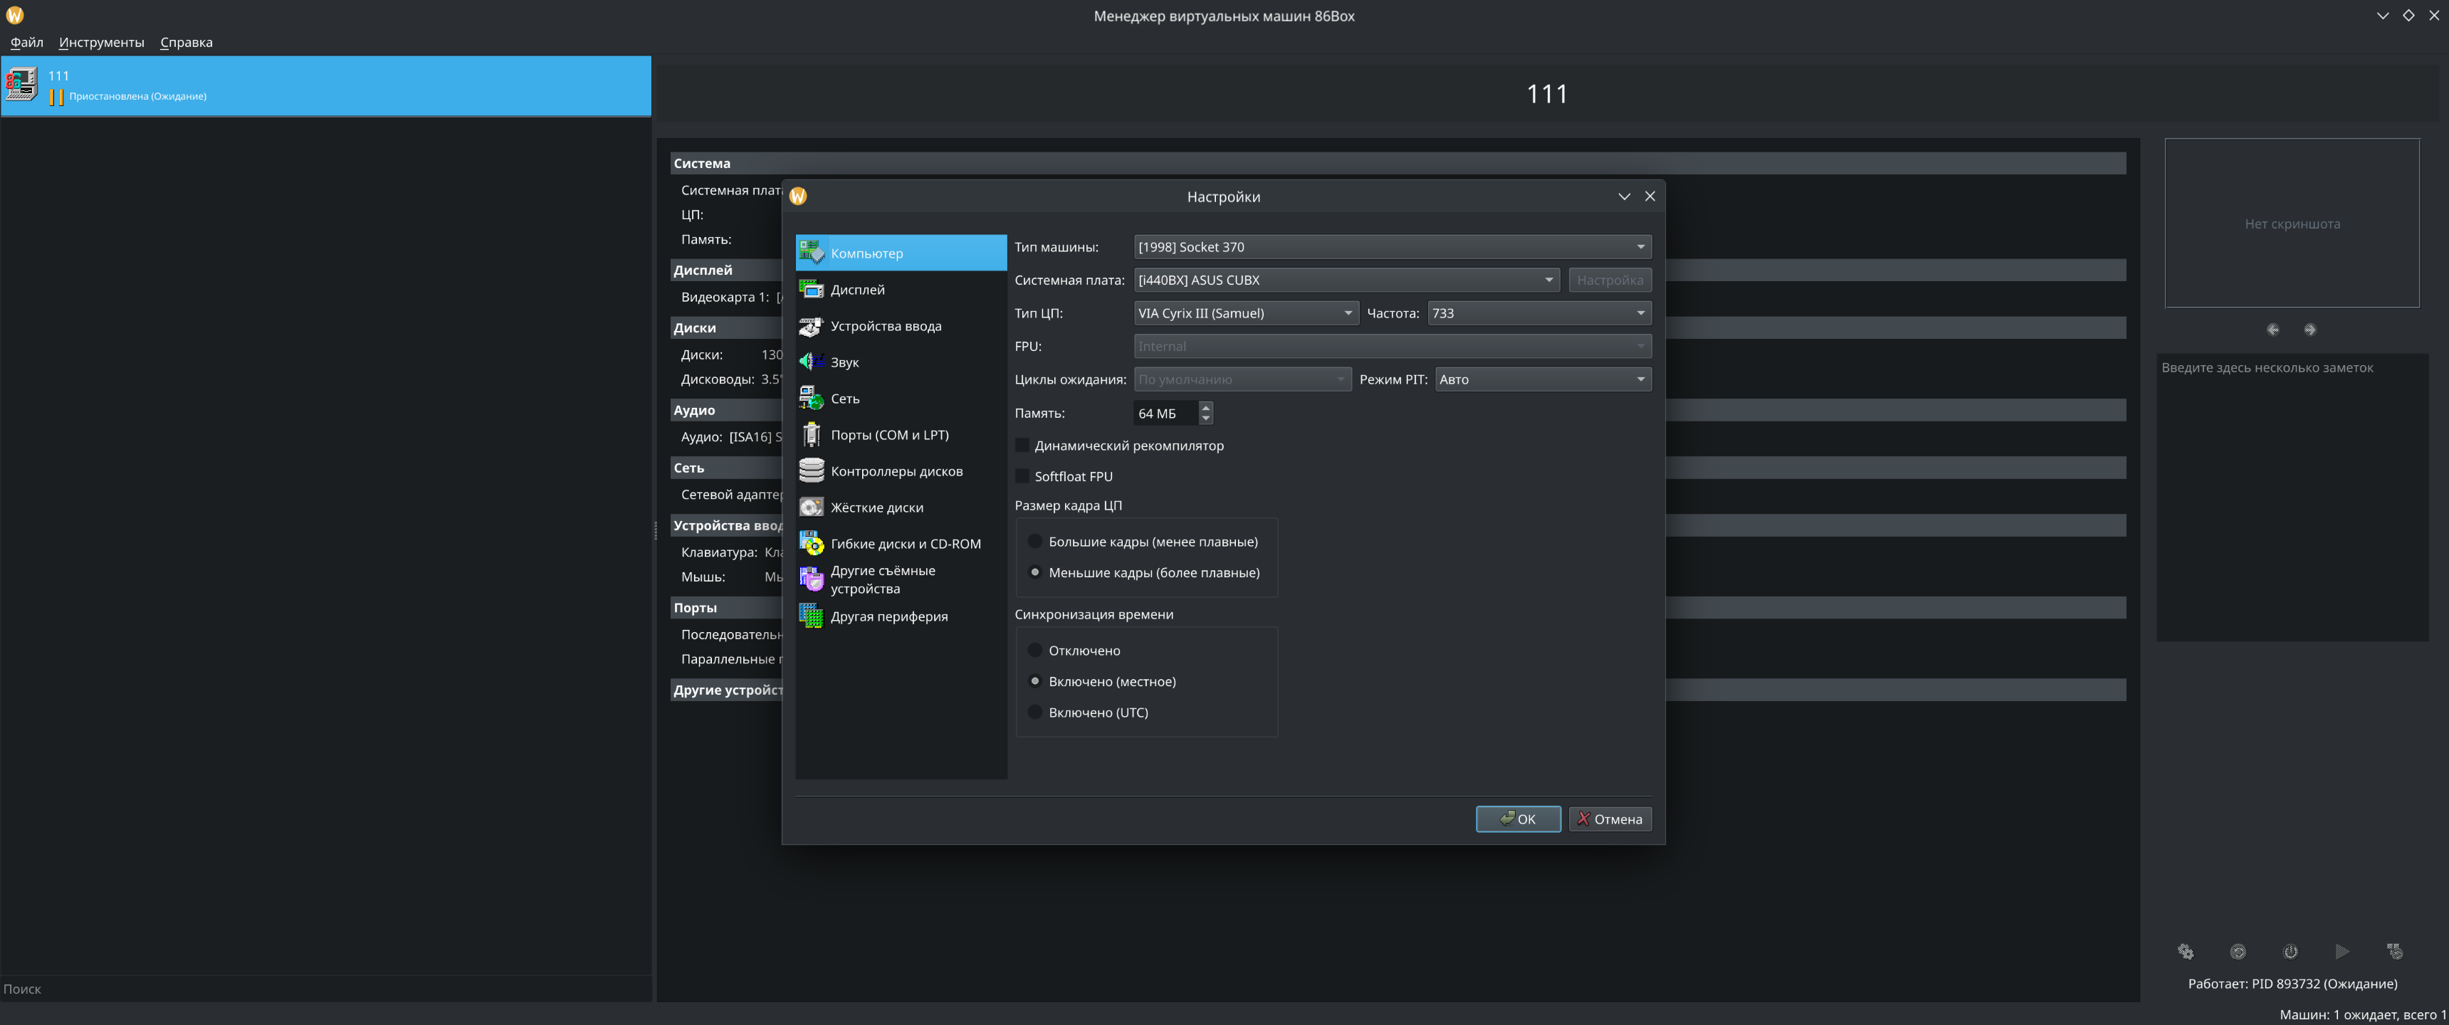This screenshot has height=1025, width=2449.
Task: Go to the Network settings section
Action: click(844, 399)
